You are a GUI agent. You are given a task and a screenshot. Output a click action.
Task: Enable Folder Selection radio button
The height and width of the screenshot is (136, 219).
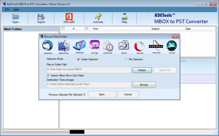coord(78,59)
